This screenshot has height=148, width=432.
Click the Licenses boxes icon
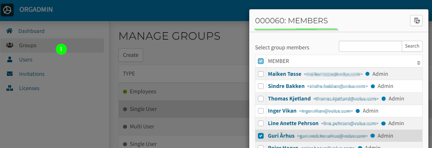point(10,88)
